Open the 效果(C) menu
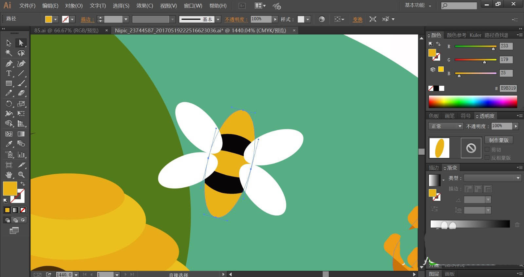Image resolution: width=524 pixels, height=277 pixels. tap(144, 6)
